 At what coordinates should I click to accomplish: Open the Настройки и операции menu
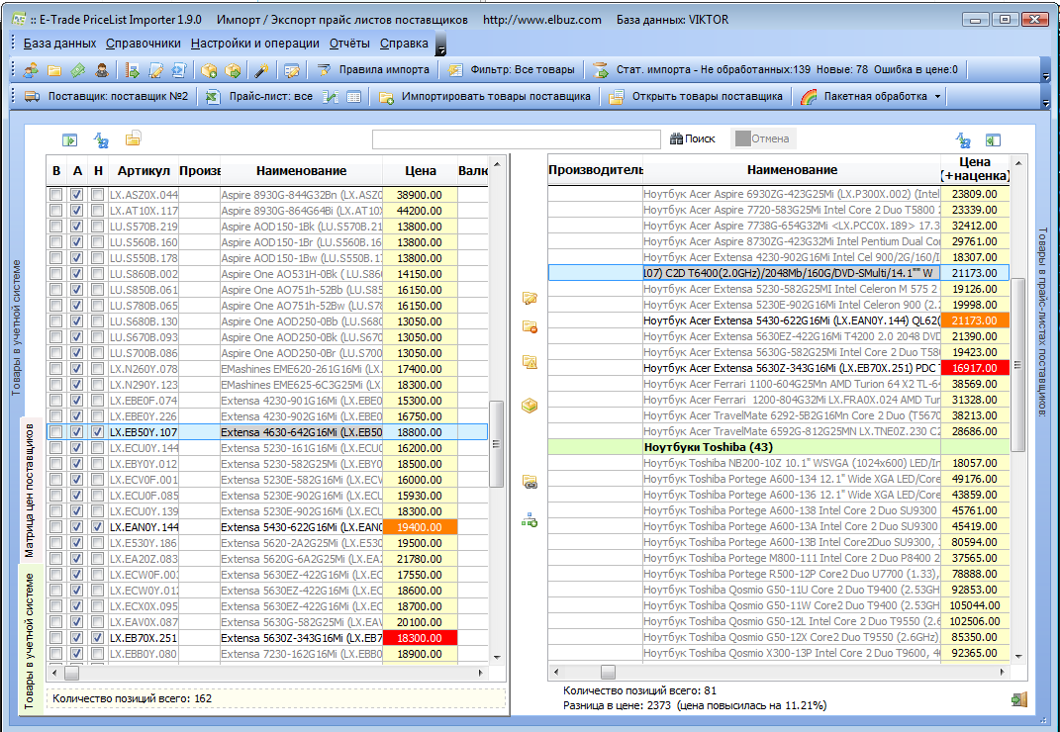255,44
